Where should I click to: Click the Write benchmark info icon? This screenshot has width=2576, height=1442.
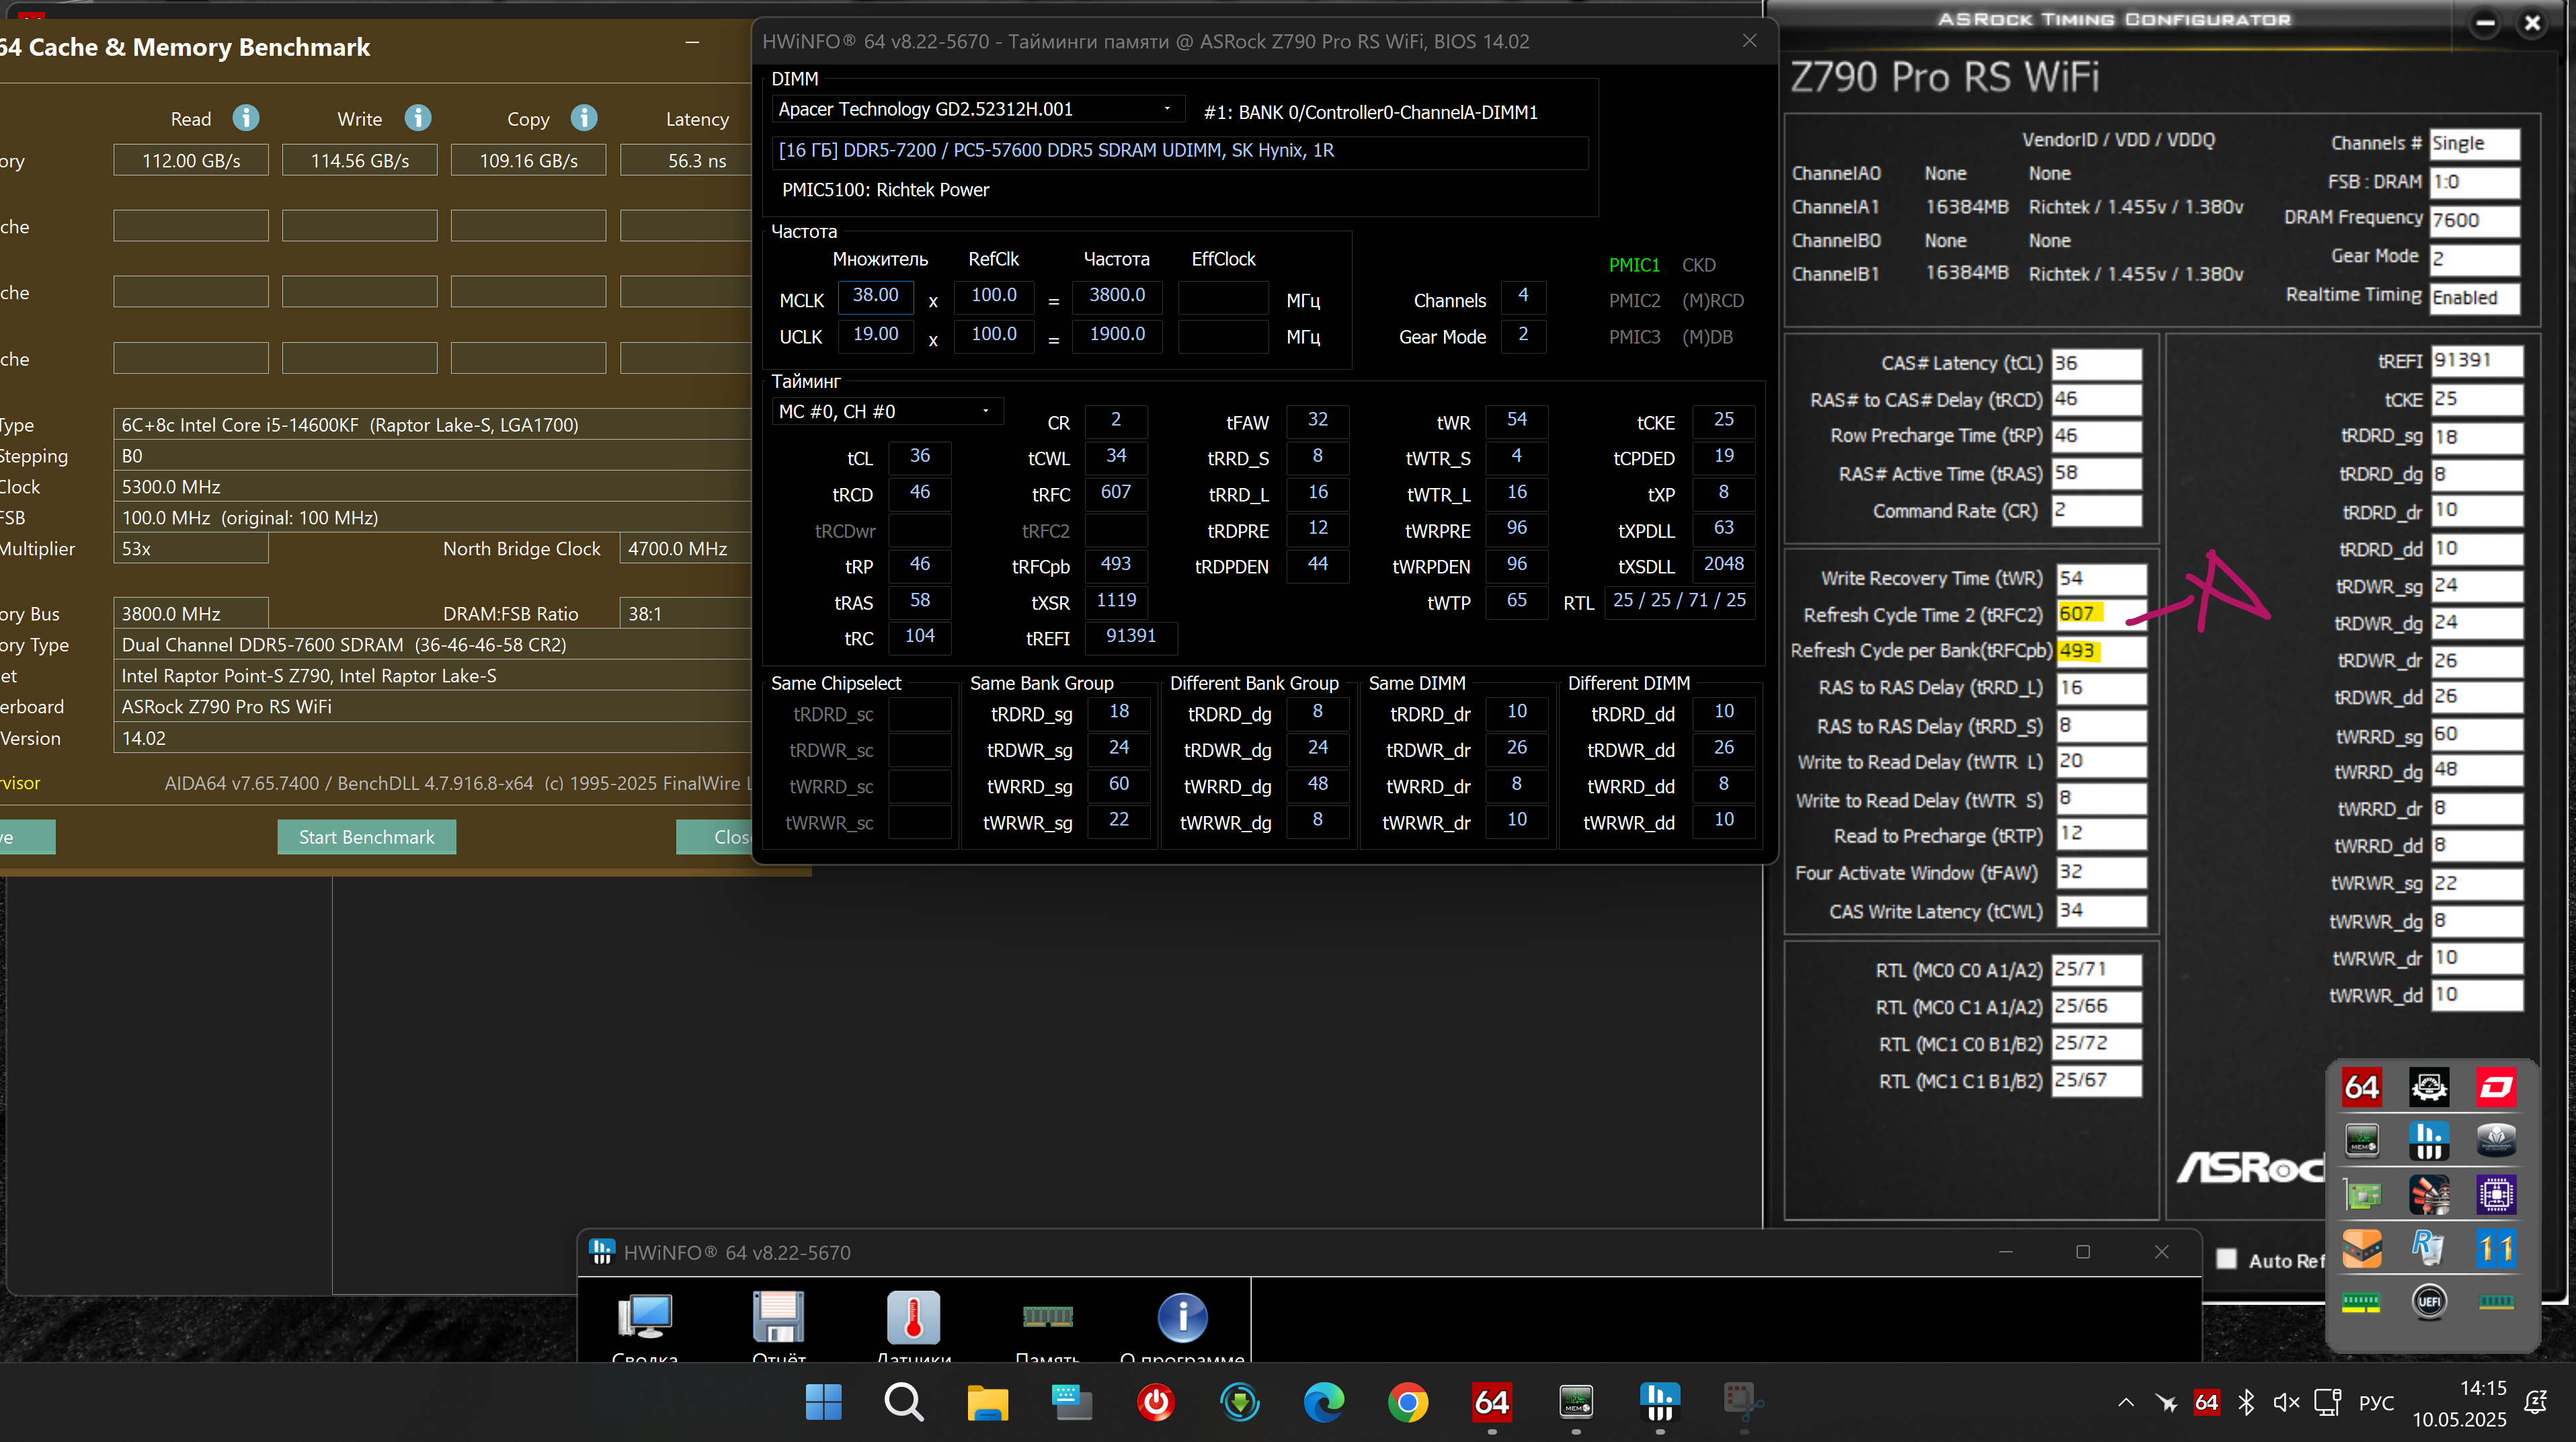click(x=418, y=118)
